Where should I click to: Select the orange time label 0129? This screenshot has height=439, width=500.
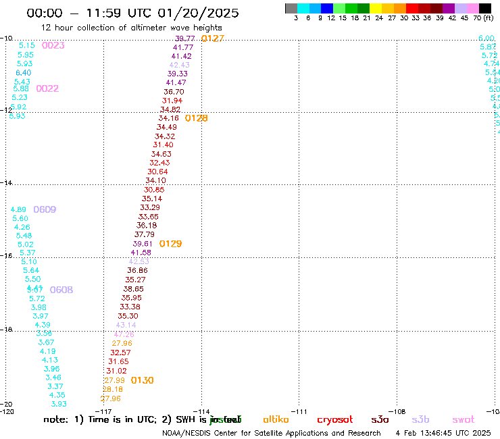coord(170,244)
